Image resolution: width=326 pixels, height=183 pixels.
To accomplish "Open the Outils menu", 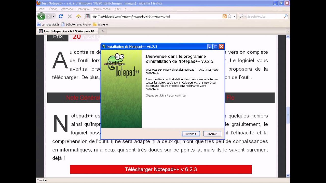I will click(x=117, y=9).
